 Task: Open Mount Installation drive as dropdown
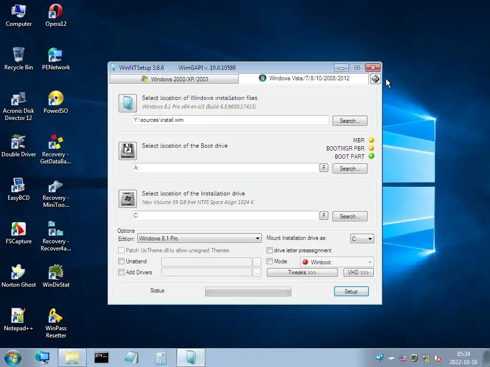(362, 239)
